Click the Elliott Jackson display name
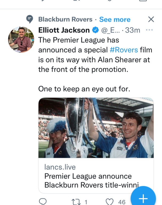This screenshot has height=205, width=162. click(64, 30)
